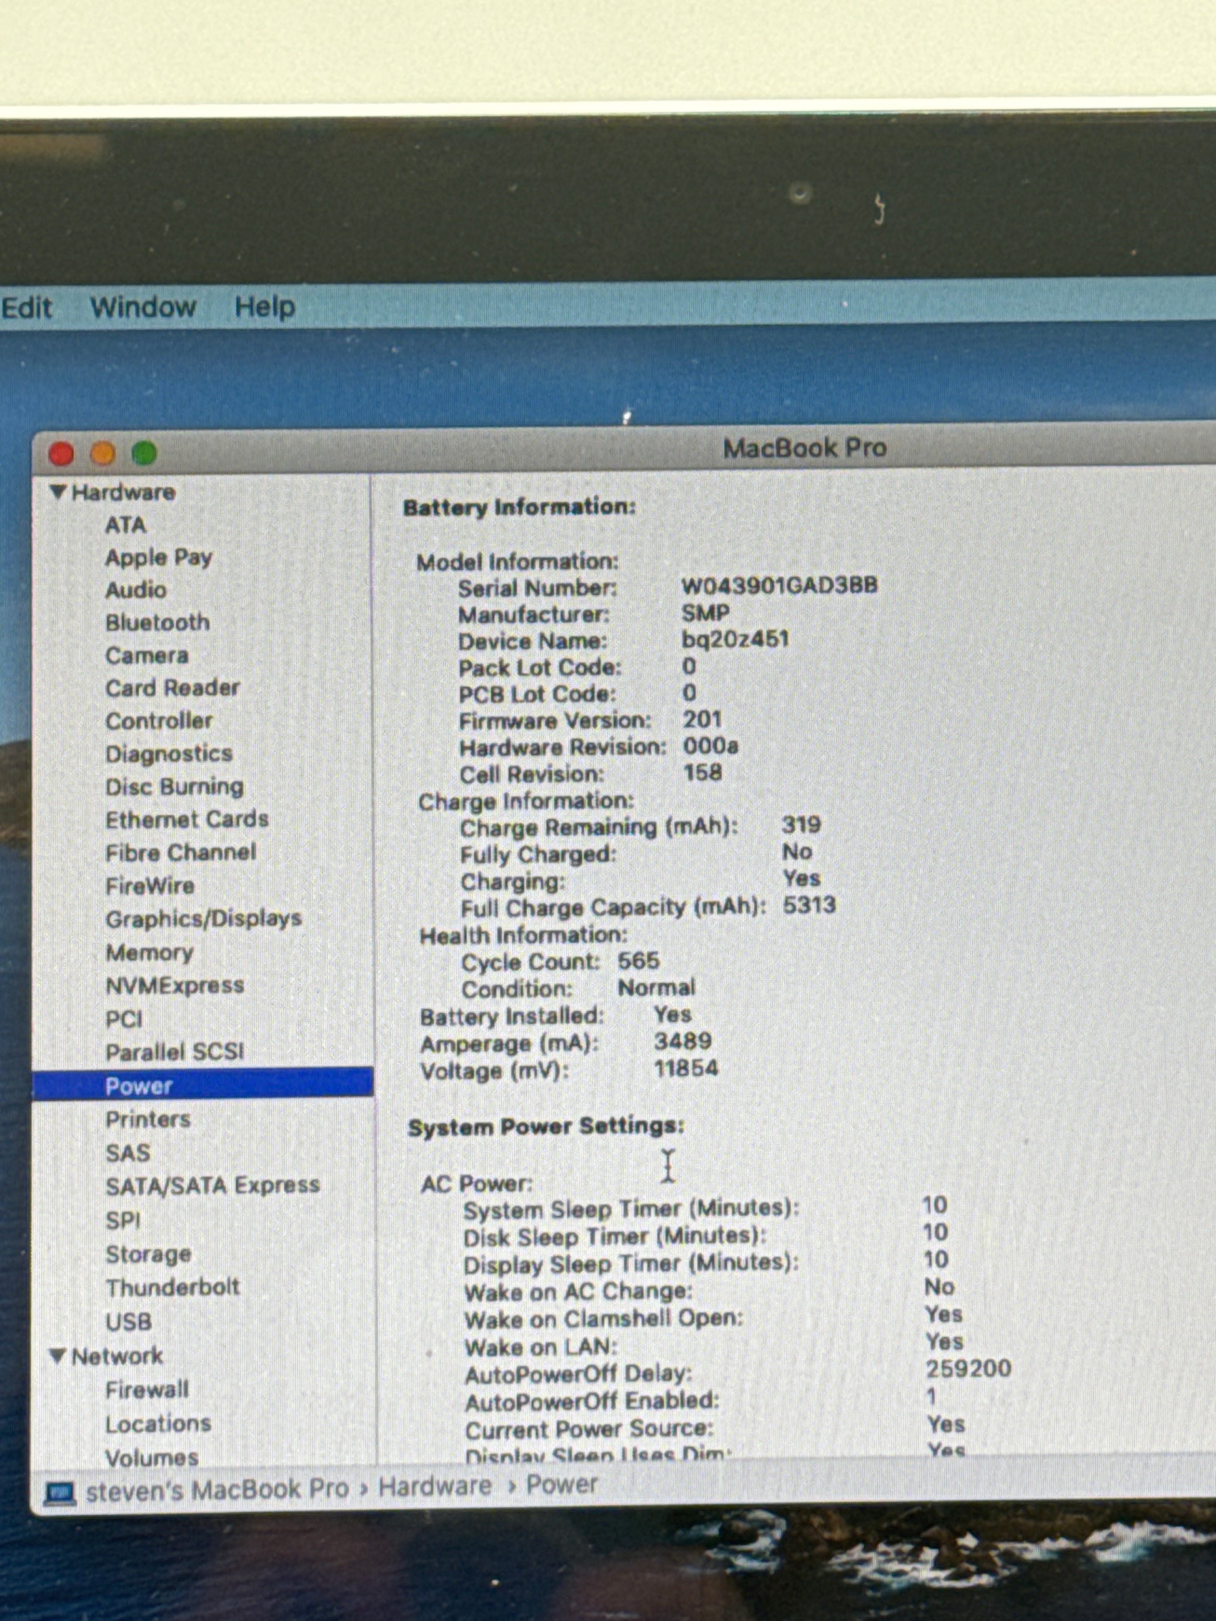Click the laptop icon in the path bar
The width and height of the screenshot is (1216, 1621).
click(x=60, y=1492)
